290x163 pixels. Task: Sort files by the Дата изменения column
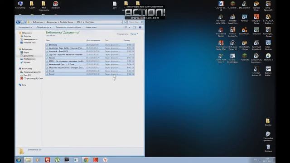point(94,40)
